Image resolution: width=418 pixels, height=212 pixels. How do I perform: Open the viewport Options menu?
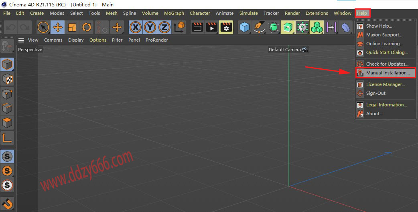[98, 40]
